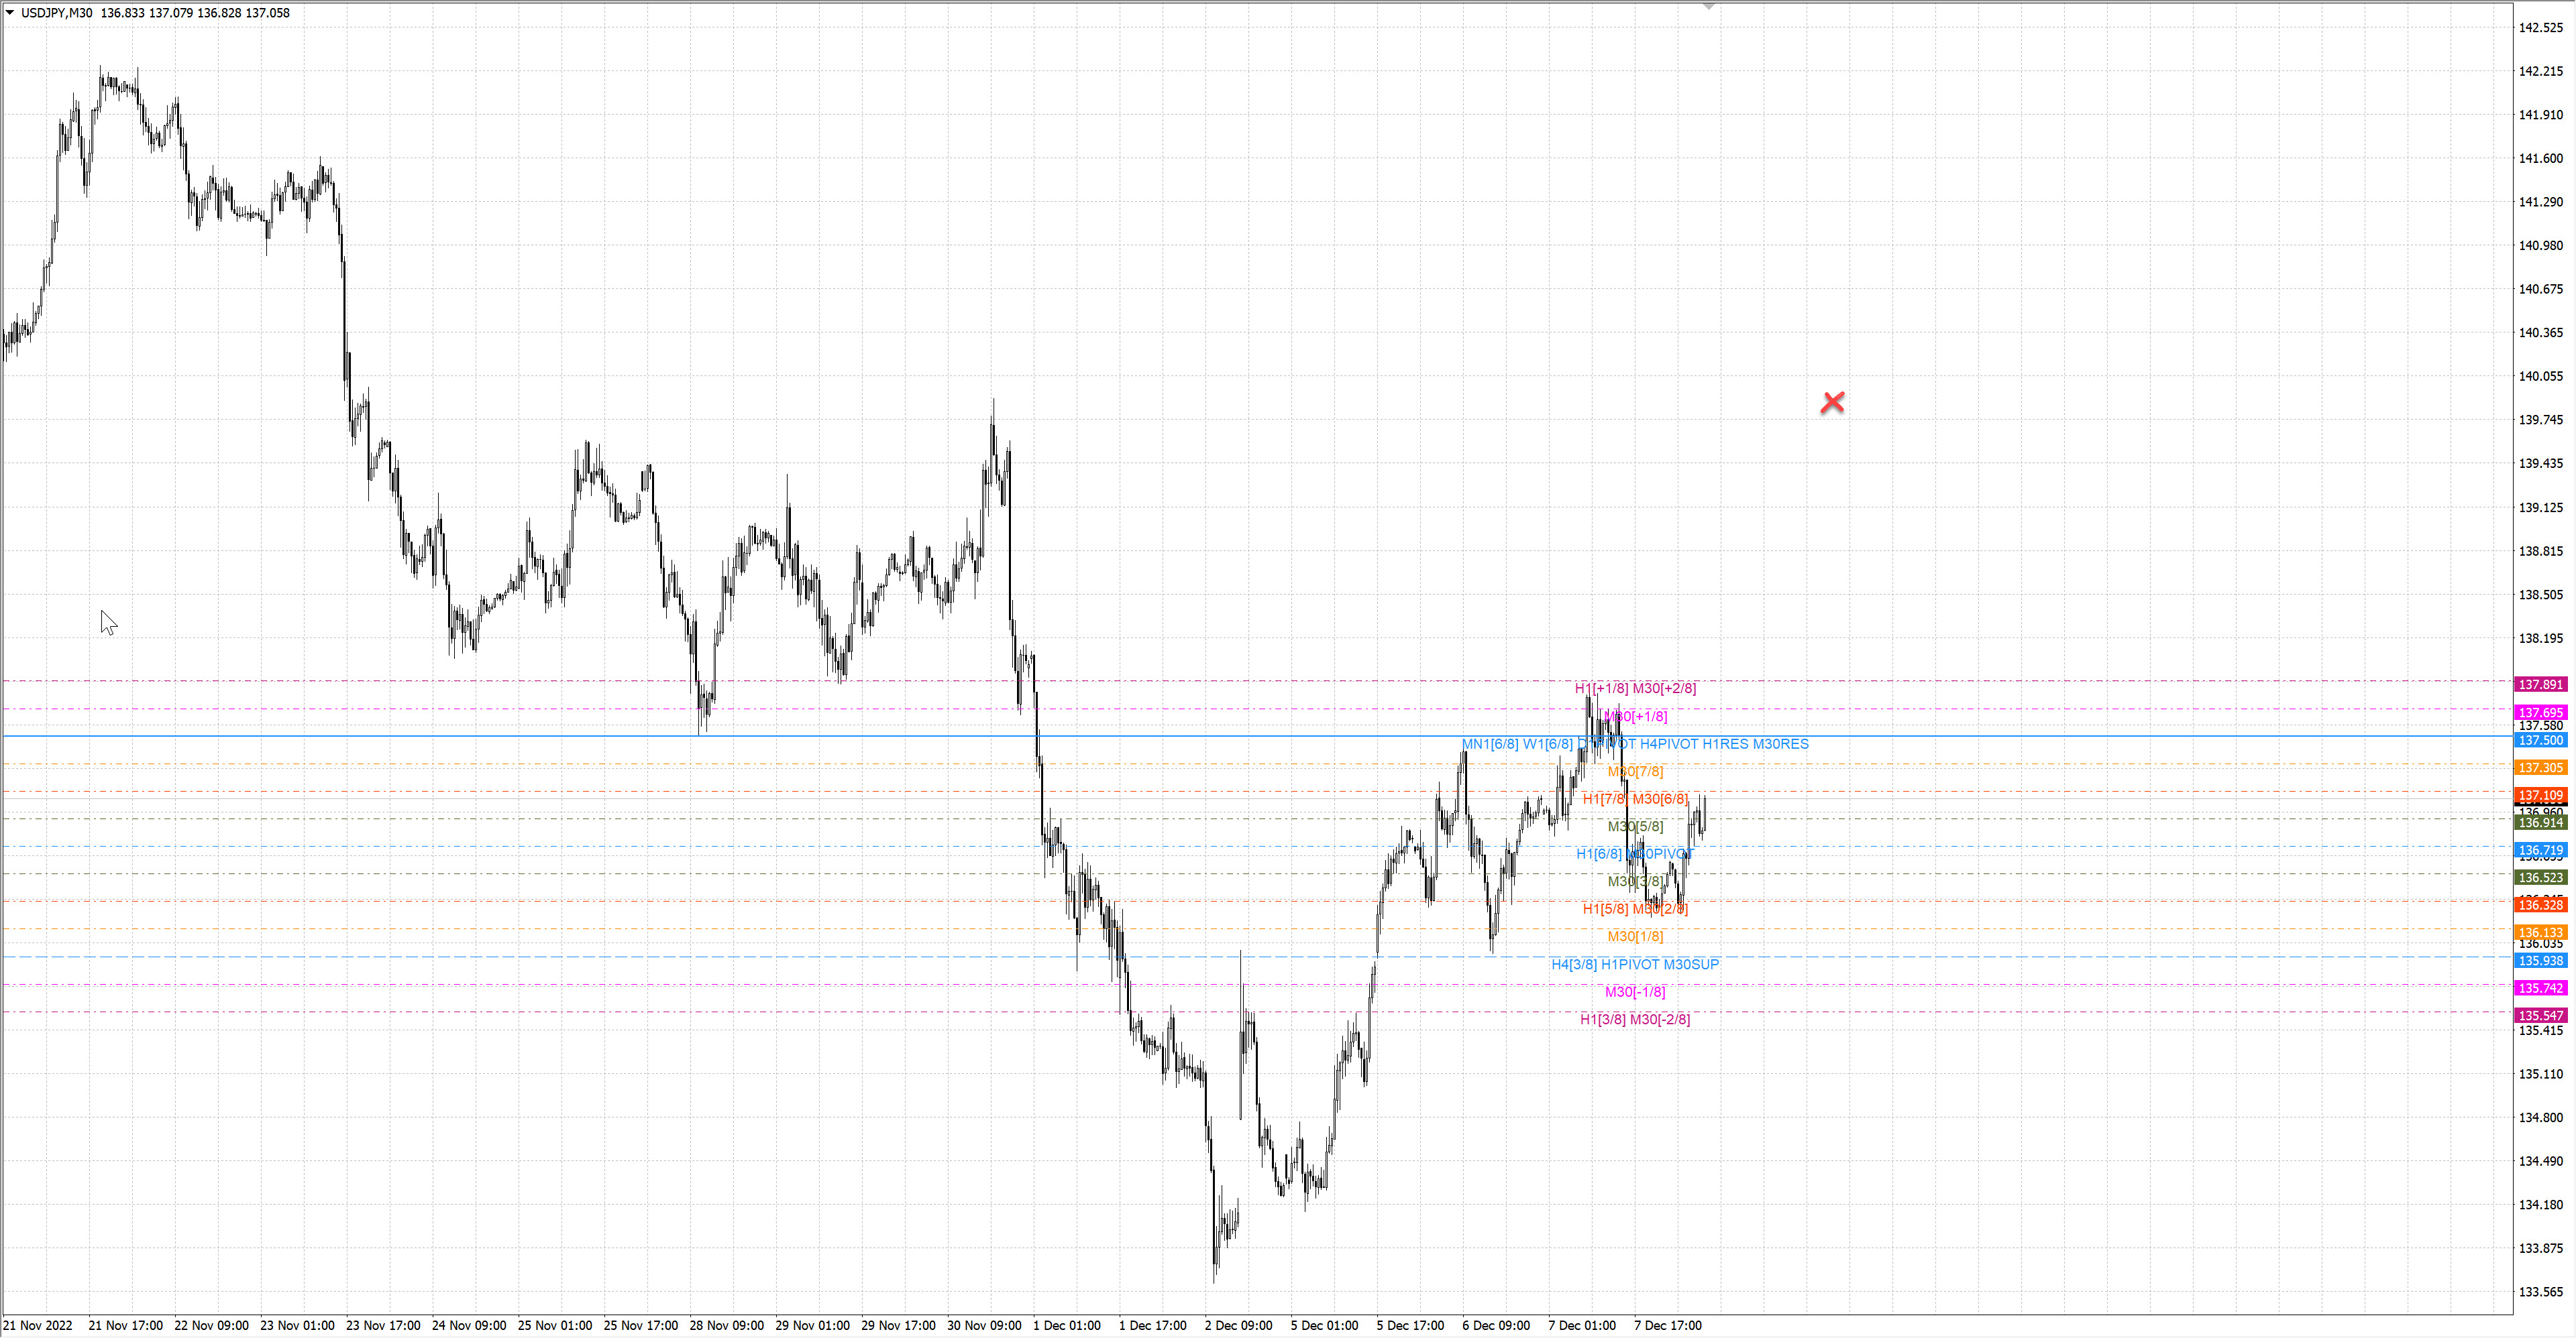Click the chart shift triangle marker
The width and height of the screenshot is (2576, 1338).
[1708, 6]
